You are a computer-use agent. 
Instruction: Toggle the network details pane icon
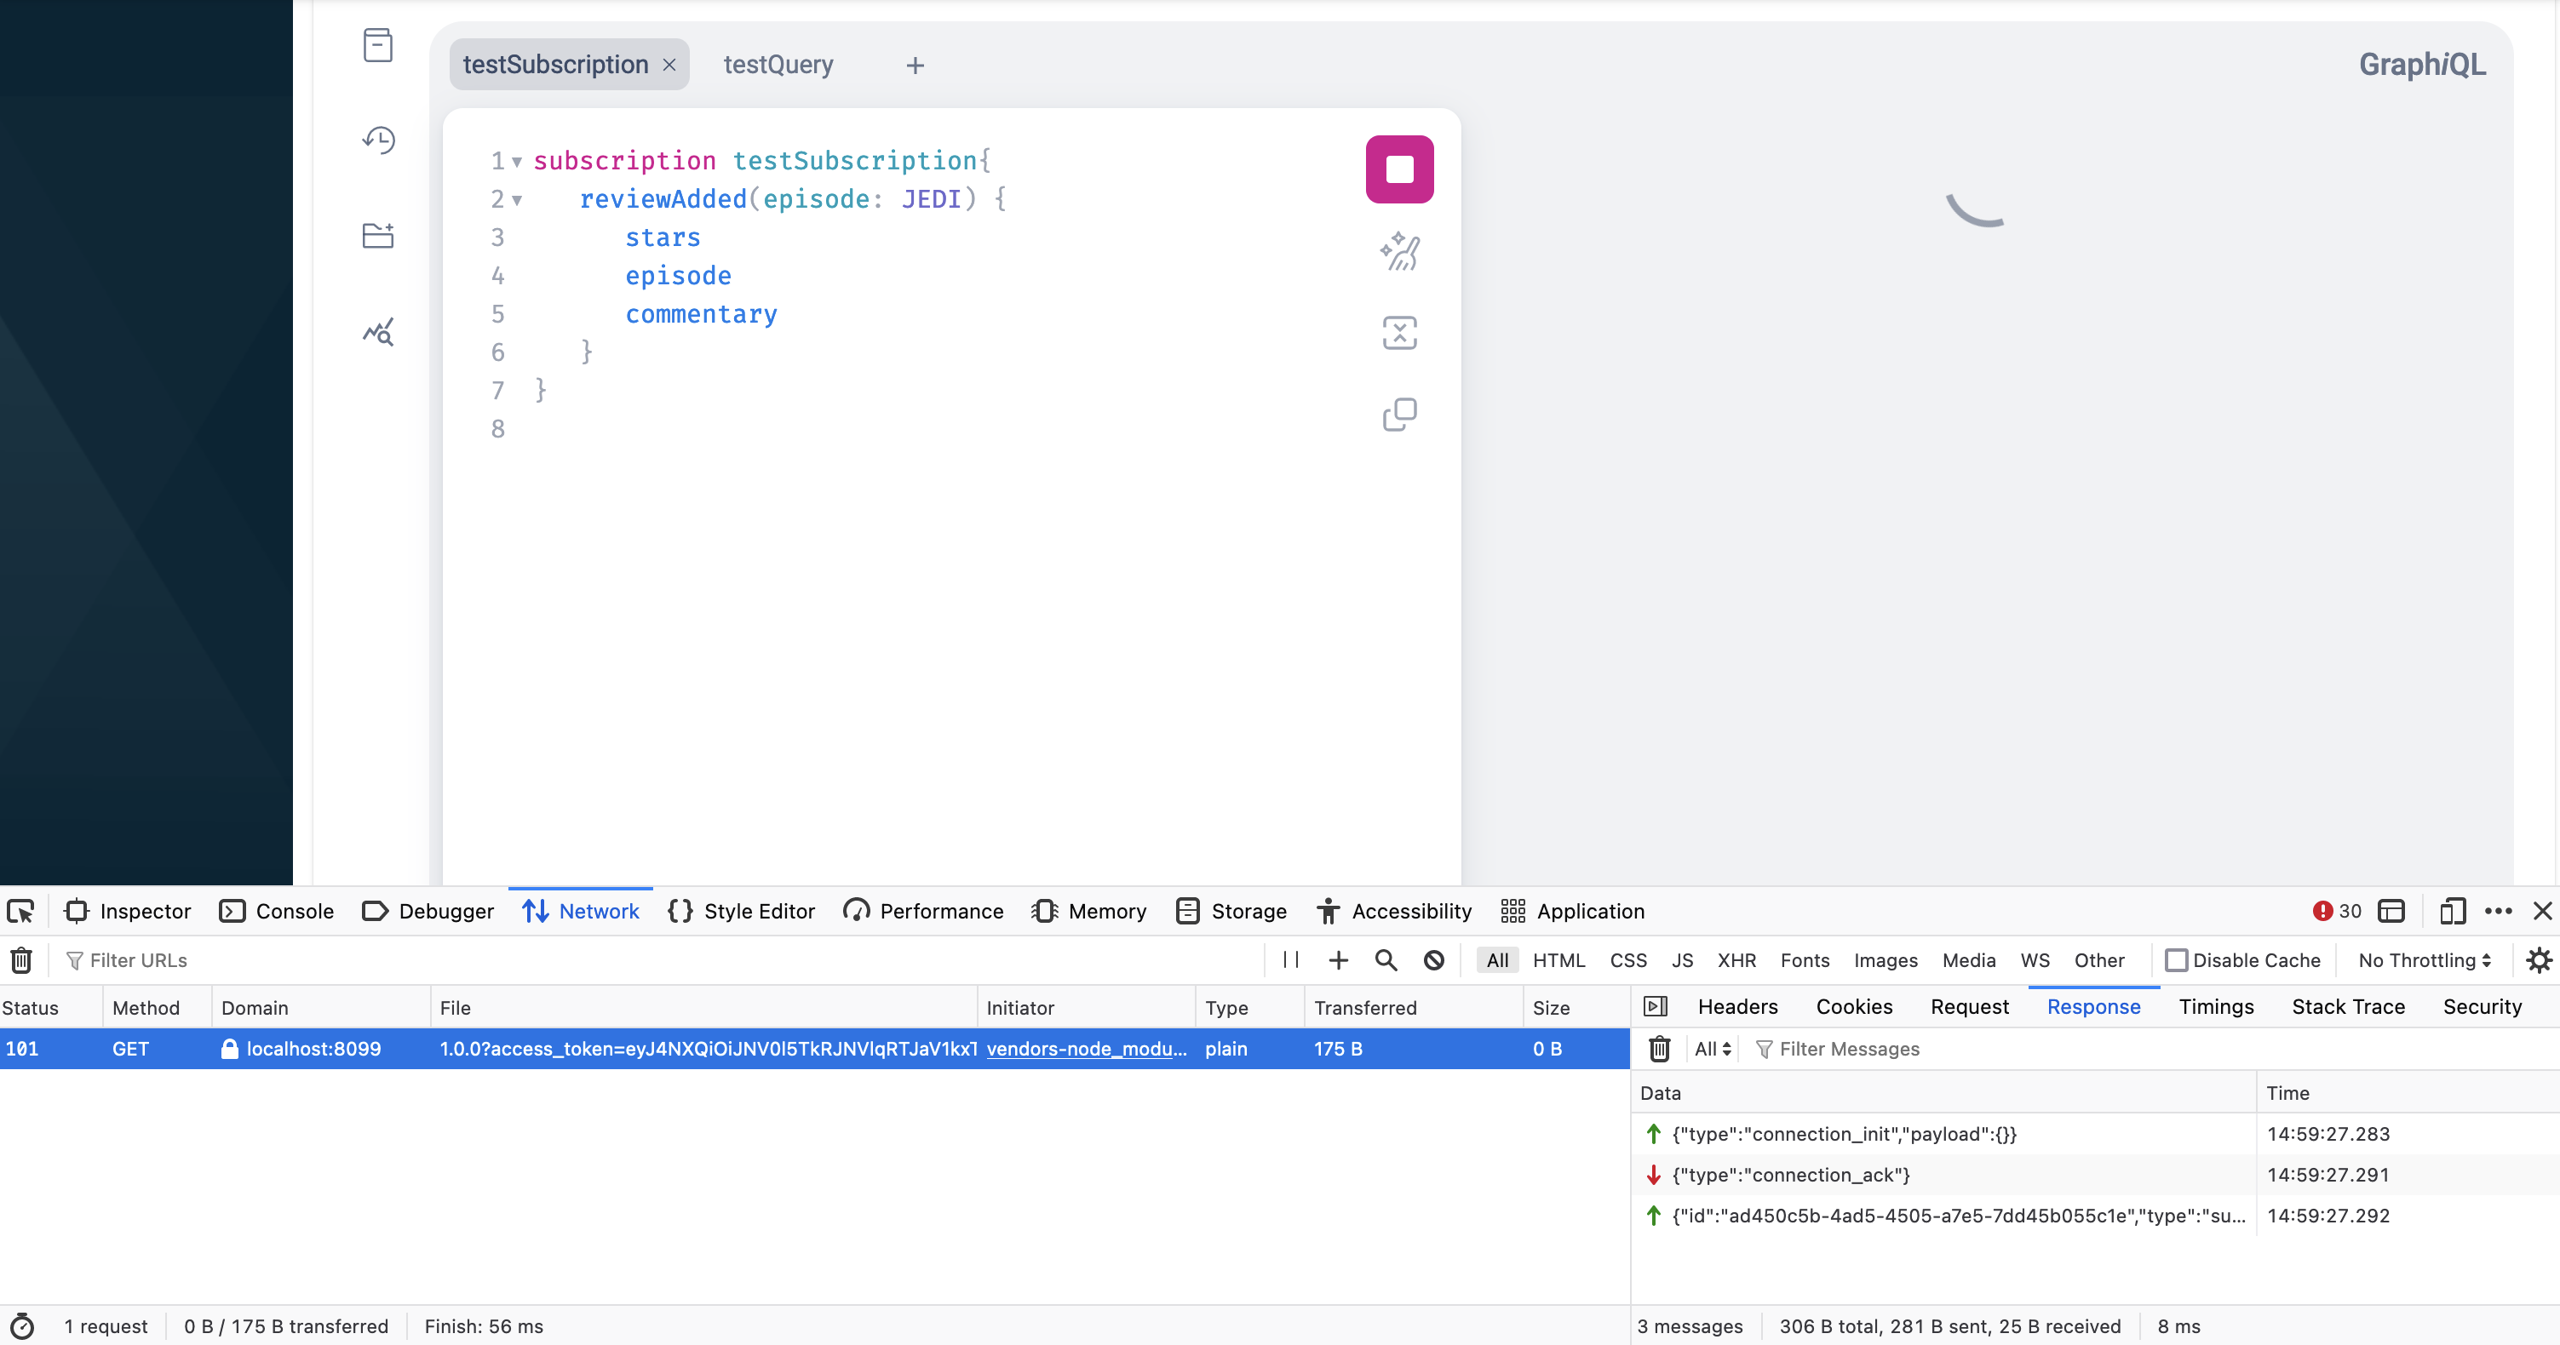coord(1656,1007)
